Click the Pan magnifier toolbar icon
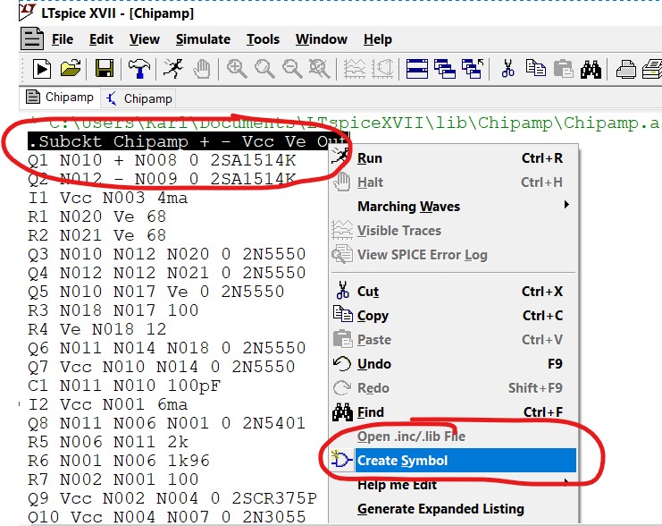 click(264, 69)
